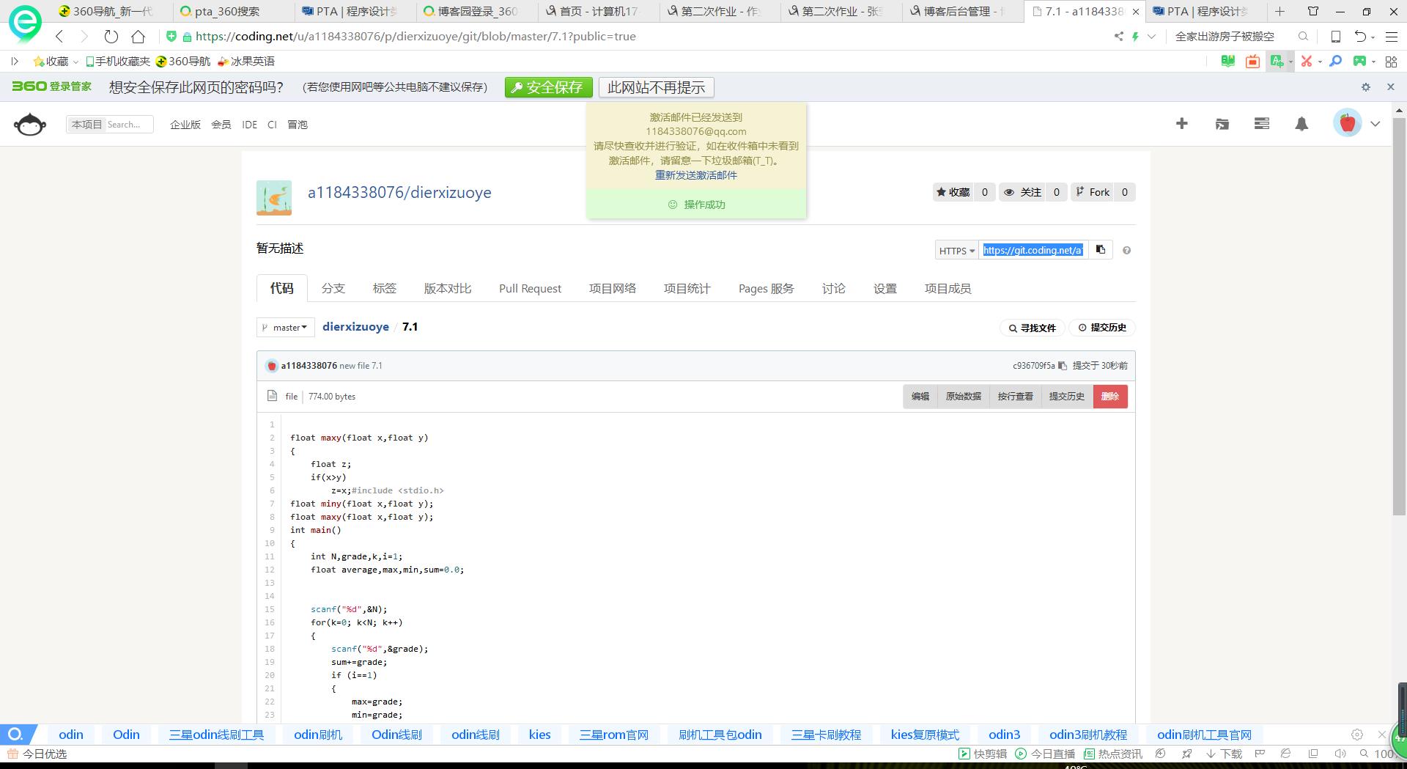
Task: Open the 版本对比 tab
Action: click(x=448, y=289)
